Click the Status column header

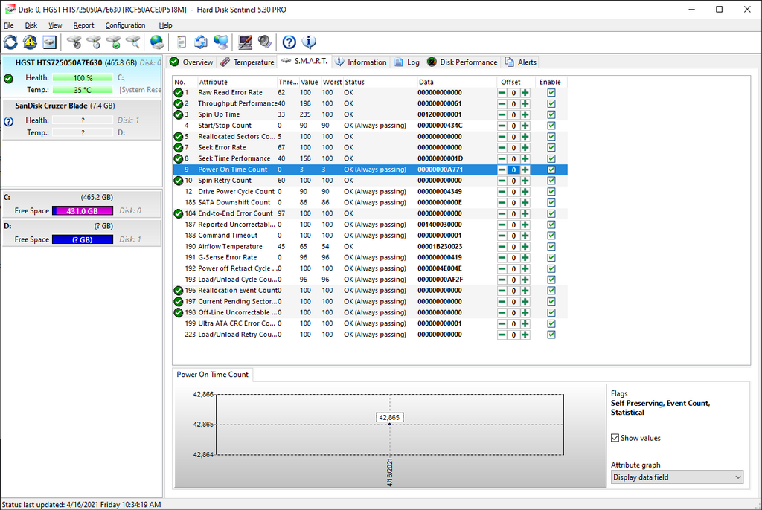pyautogui.click(x=380, y=82)
